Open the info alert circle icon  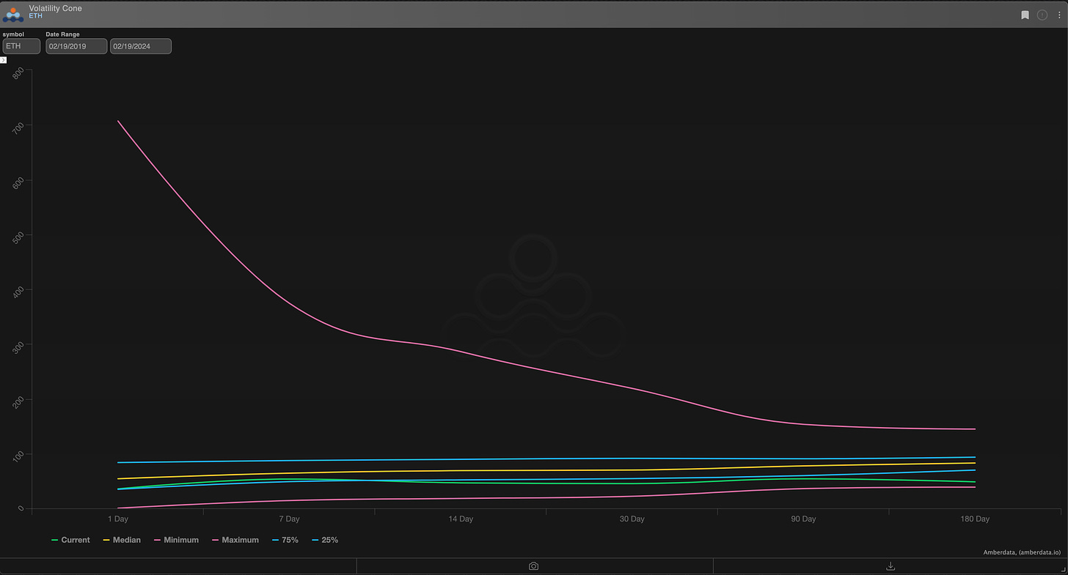point(1042,15)
